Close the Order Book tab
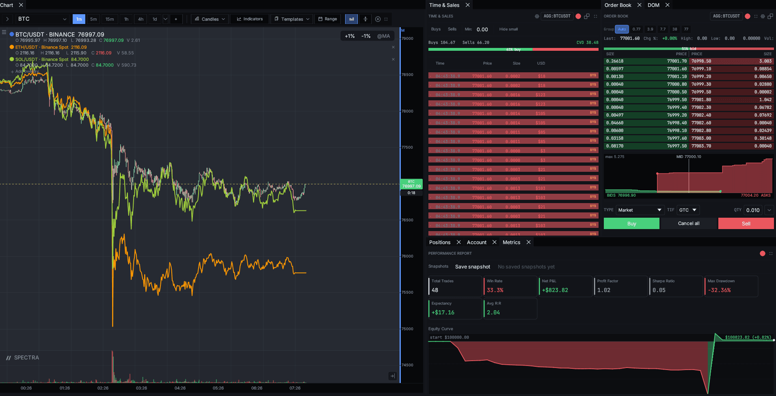The height and width of the screenshot is (396, 776). pyautogui.click(x=639, y=5)
